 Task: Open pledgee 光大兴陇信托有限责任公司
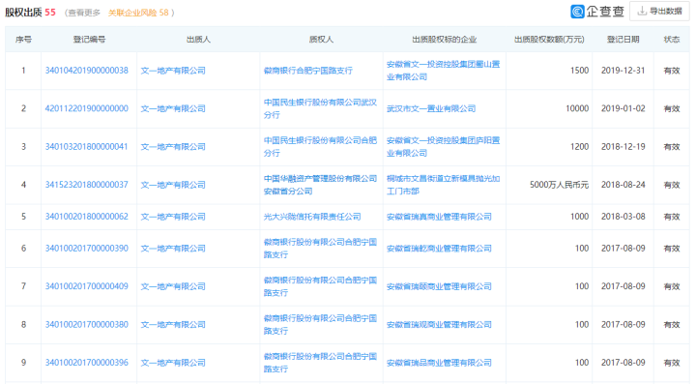(x=312, y=217)
